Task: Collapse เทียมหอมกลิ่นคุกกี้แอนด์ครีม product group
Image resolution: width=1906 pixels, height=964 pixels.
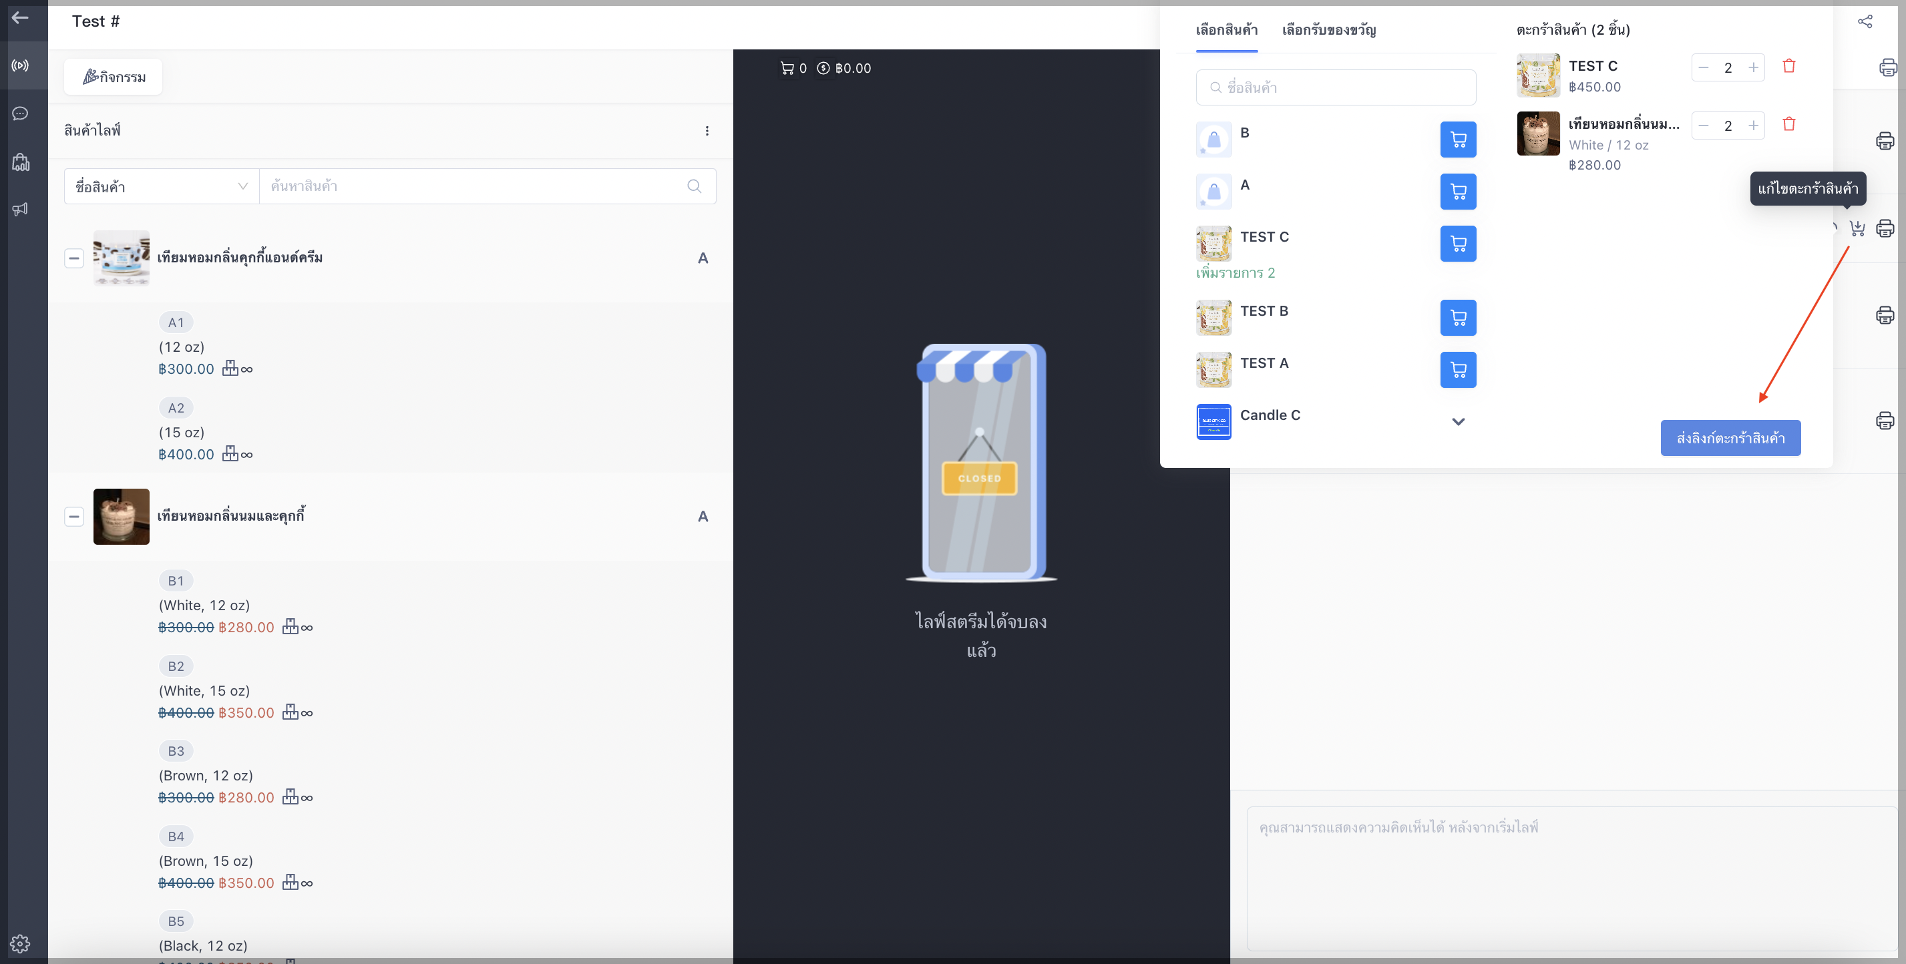Action: (74, 258)
